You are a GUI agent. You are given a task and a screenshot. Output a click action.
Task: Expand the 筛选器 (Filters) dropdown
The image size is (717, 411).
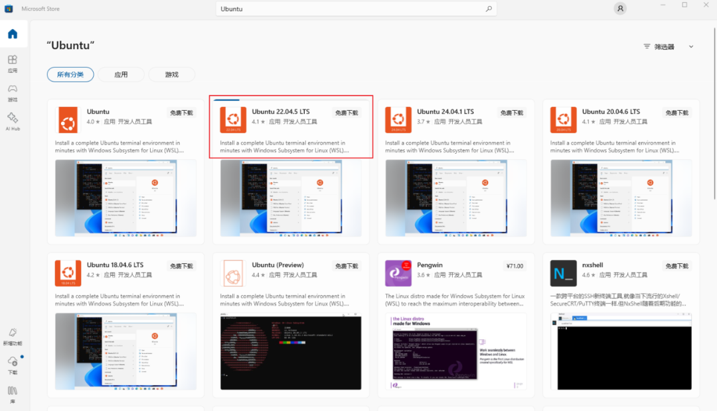[x=667, y=46]
